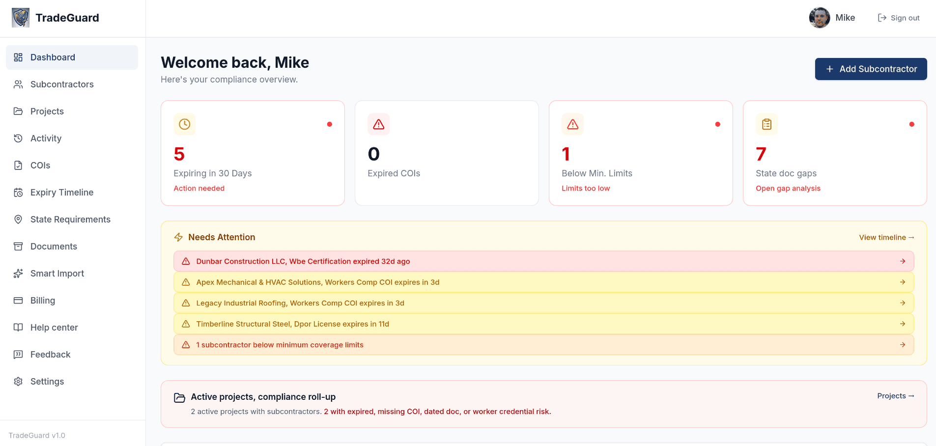Screen dimensions: 936x446
Task: Click the Limits too low link
Action: click(x=586, y=188)
